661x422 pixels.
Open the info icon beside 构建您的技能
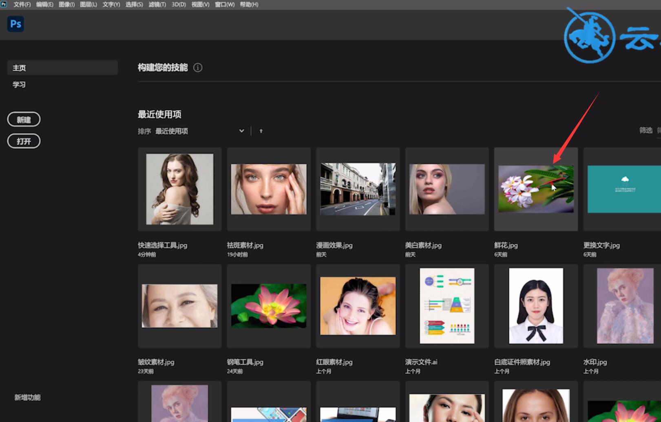click(x=198, y=68)
